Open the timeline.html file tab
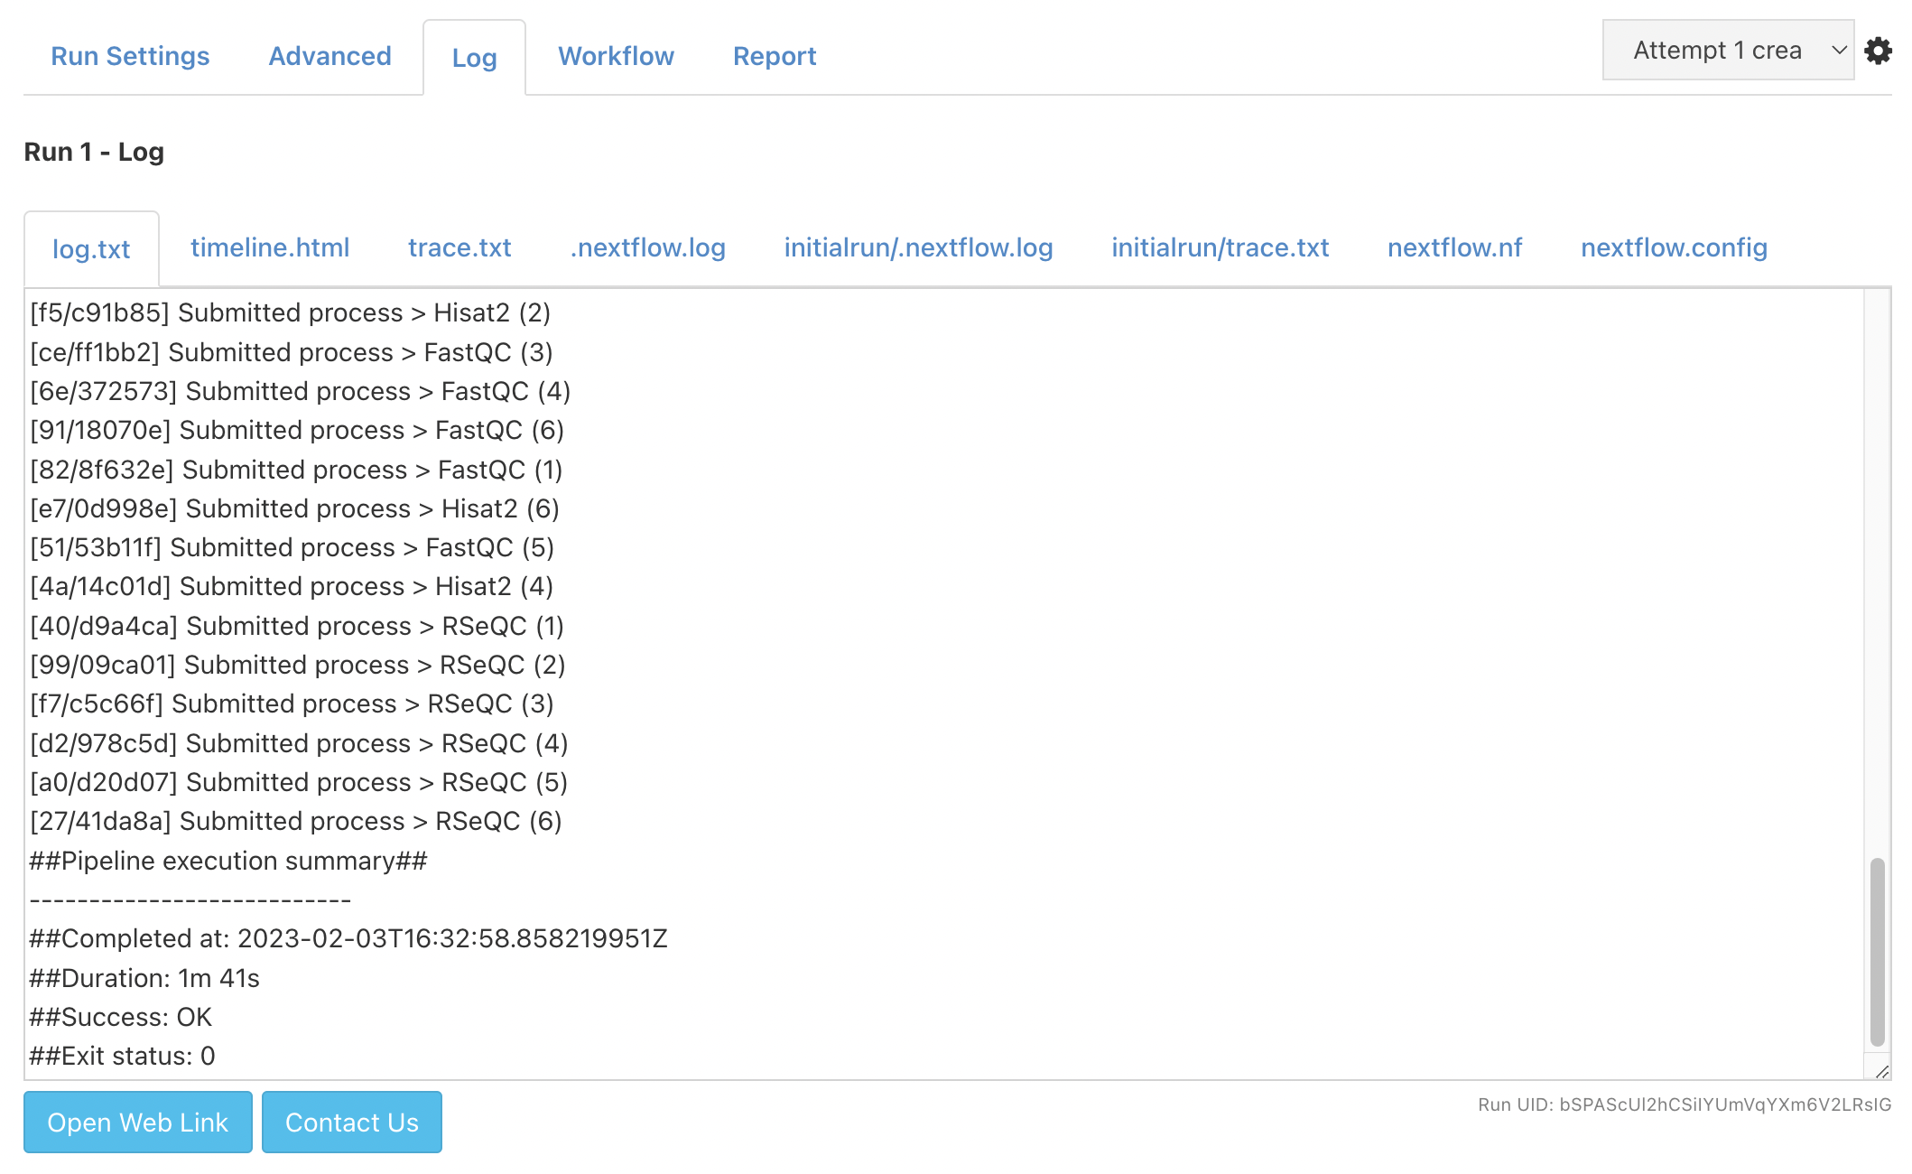This screenshot has width=1912, height=1174. point(270,247)
